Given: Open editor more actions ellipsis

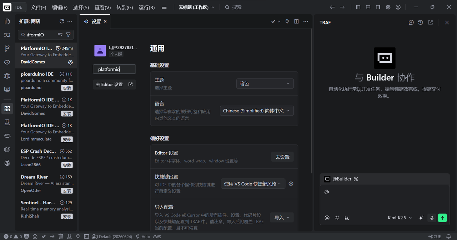Looking at the screenshot, I should [306, 21].
